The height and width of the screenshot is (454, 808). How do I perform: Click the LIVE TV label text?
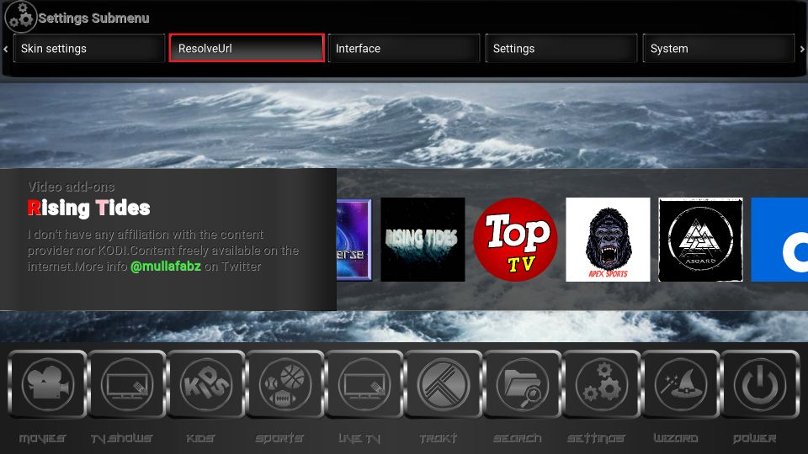tap(359, 438)
